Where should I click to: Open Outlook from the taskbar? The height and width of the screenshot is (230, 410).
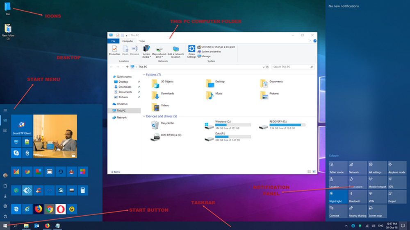(36, 225)
